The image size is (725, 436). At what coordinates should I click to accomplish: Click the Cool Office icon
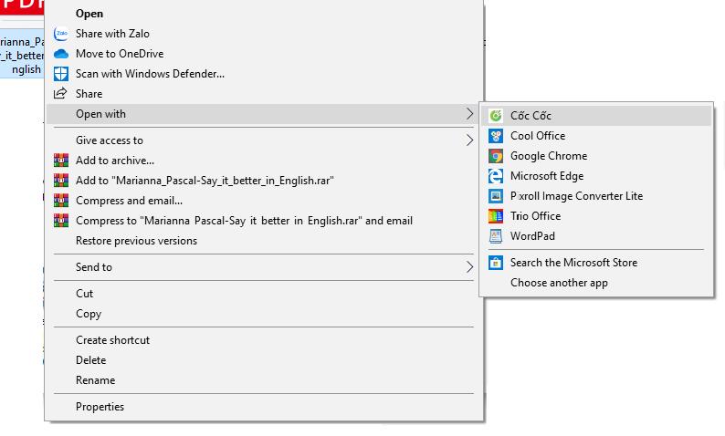pyautogui.click(x=496, y=136)
